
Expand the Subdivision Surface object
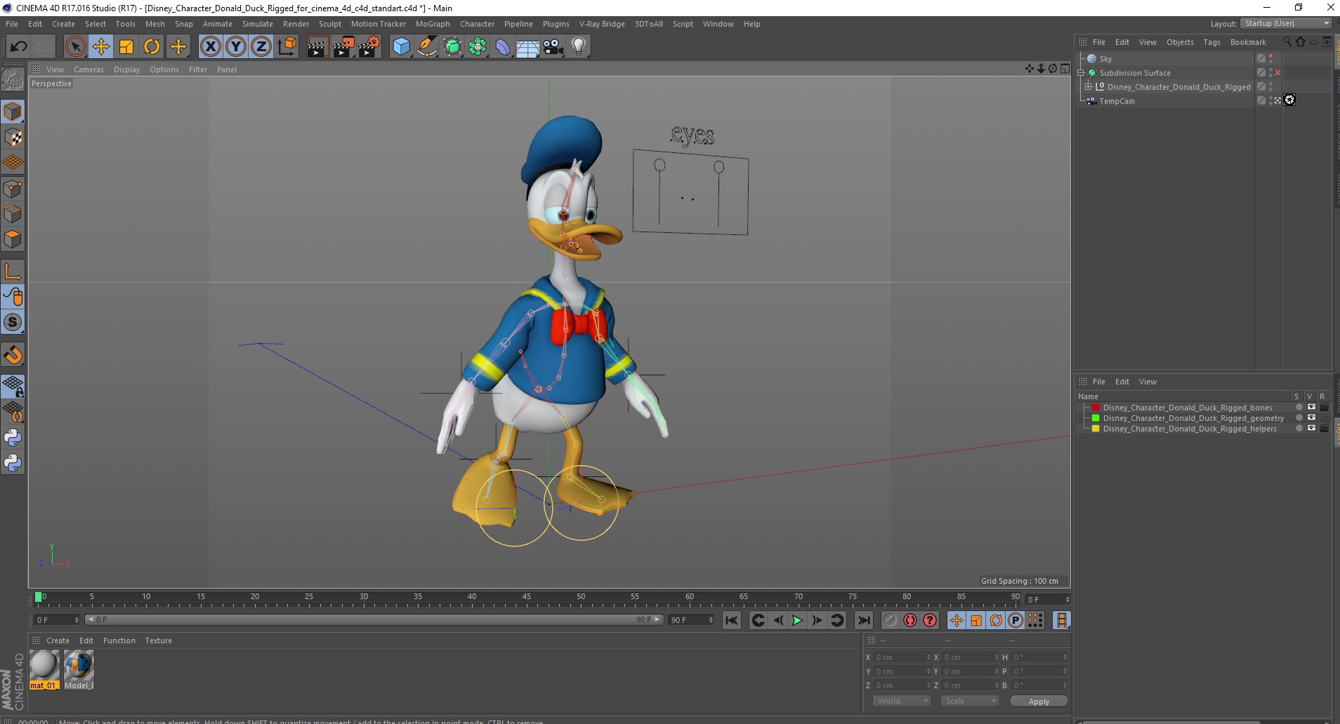[x=1082, y=73]
